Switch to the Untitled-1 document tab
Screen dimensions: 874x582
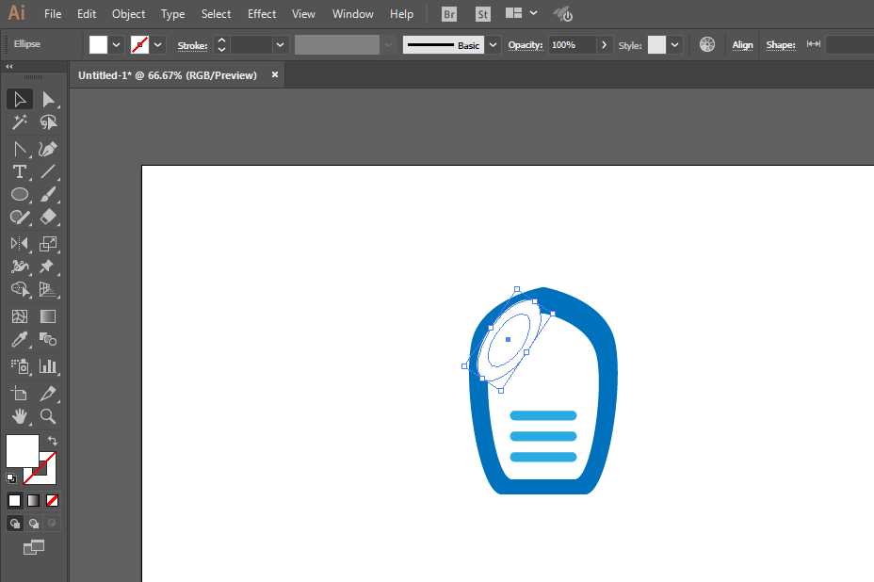tap(170, 74)
